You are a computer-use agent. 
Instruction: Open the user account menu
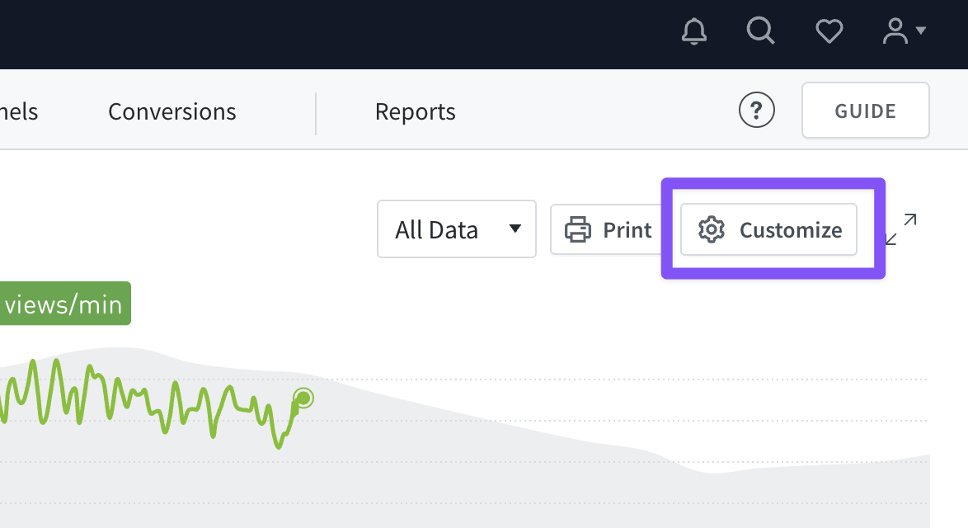coord(904,31)
